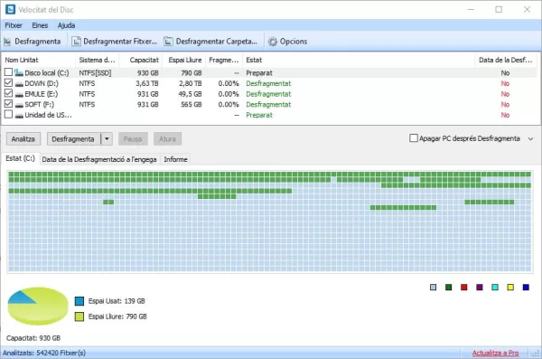Sort by the Estat column header

pyautogui.click(x=359, y=60)
